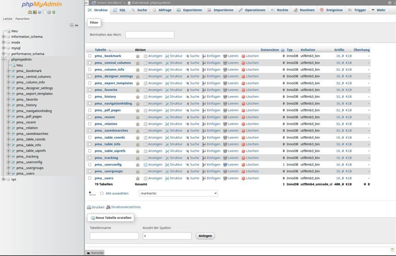Mark pma__favorite as favorite via star icon
This screenshot has width=396, height=256.
pos(138,90)
